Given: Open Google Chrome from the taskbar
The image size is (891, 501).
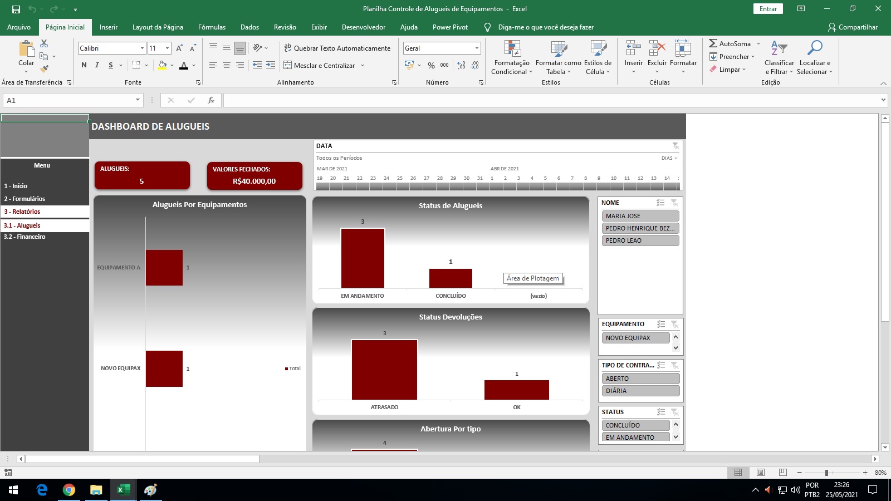Looking at the screenshot, I should (69, 490).
